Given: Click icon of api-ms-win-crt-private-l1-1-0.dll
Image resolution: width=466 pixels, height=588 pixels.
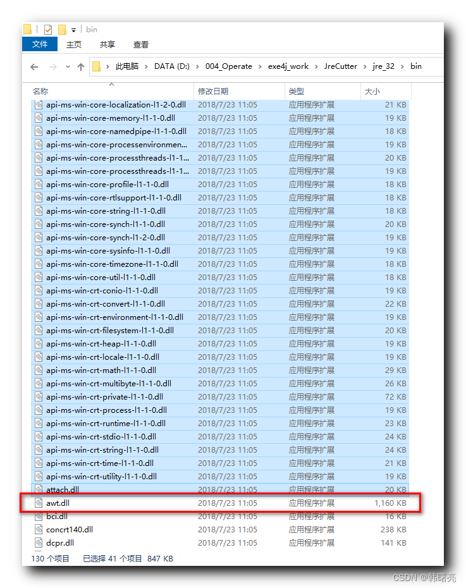Looking at the screenshot, I should pyautogui.click(x=39, y=397).
